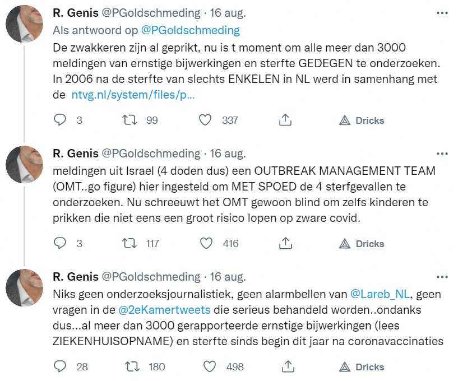The width and height of the screenshot is (458, 381).
Task: Retweet the tweet with 117 retweets
Action: (129, 243)
